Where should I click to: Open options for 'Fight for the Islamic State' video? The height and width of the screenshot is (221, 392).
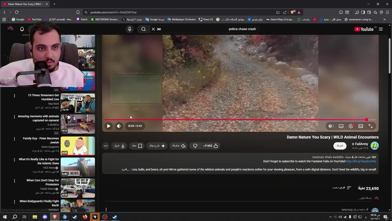pyautogui.click(x=14, y=160)
